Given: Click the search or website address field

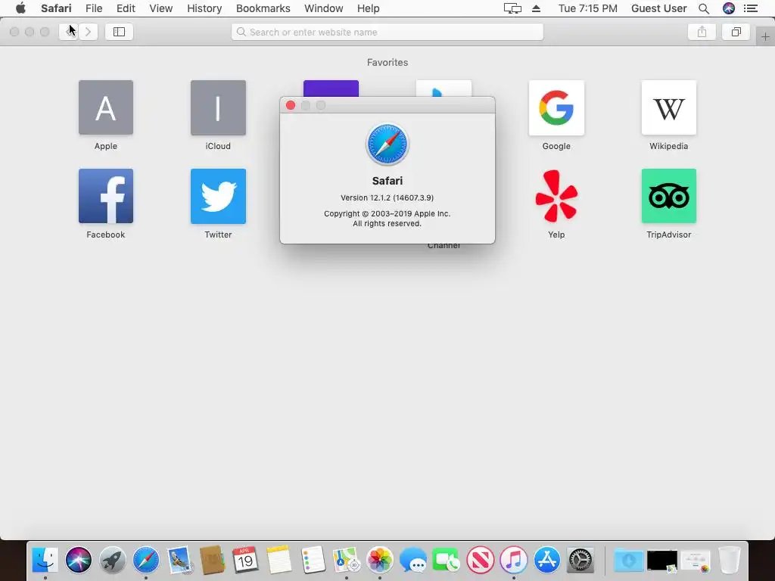Looking at the screenshot, I should click(x=387, y=32).
